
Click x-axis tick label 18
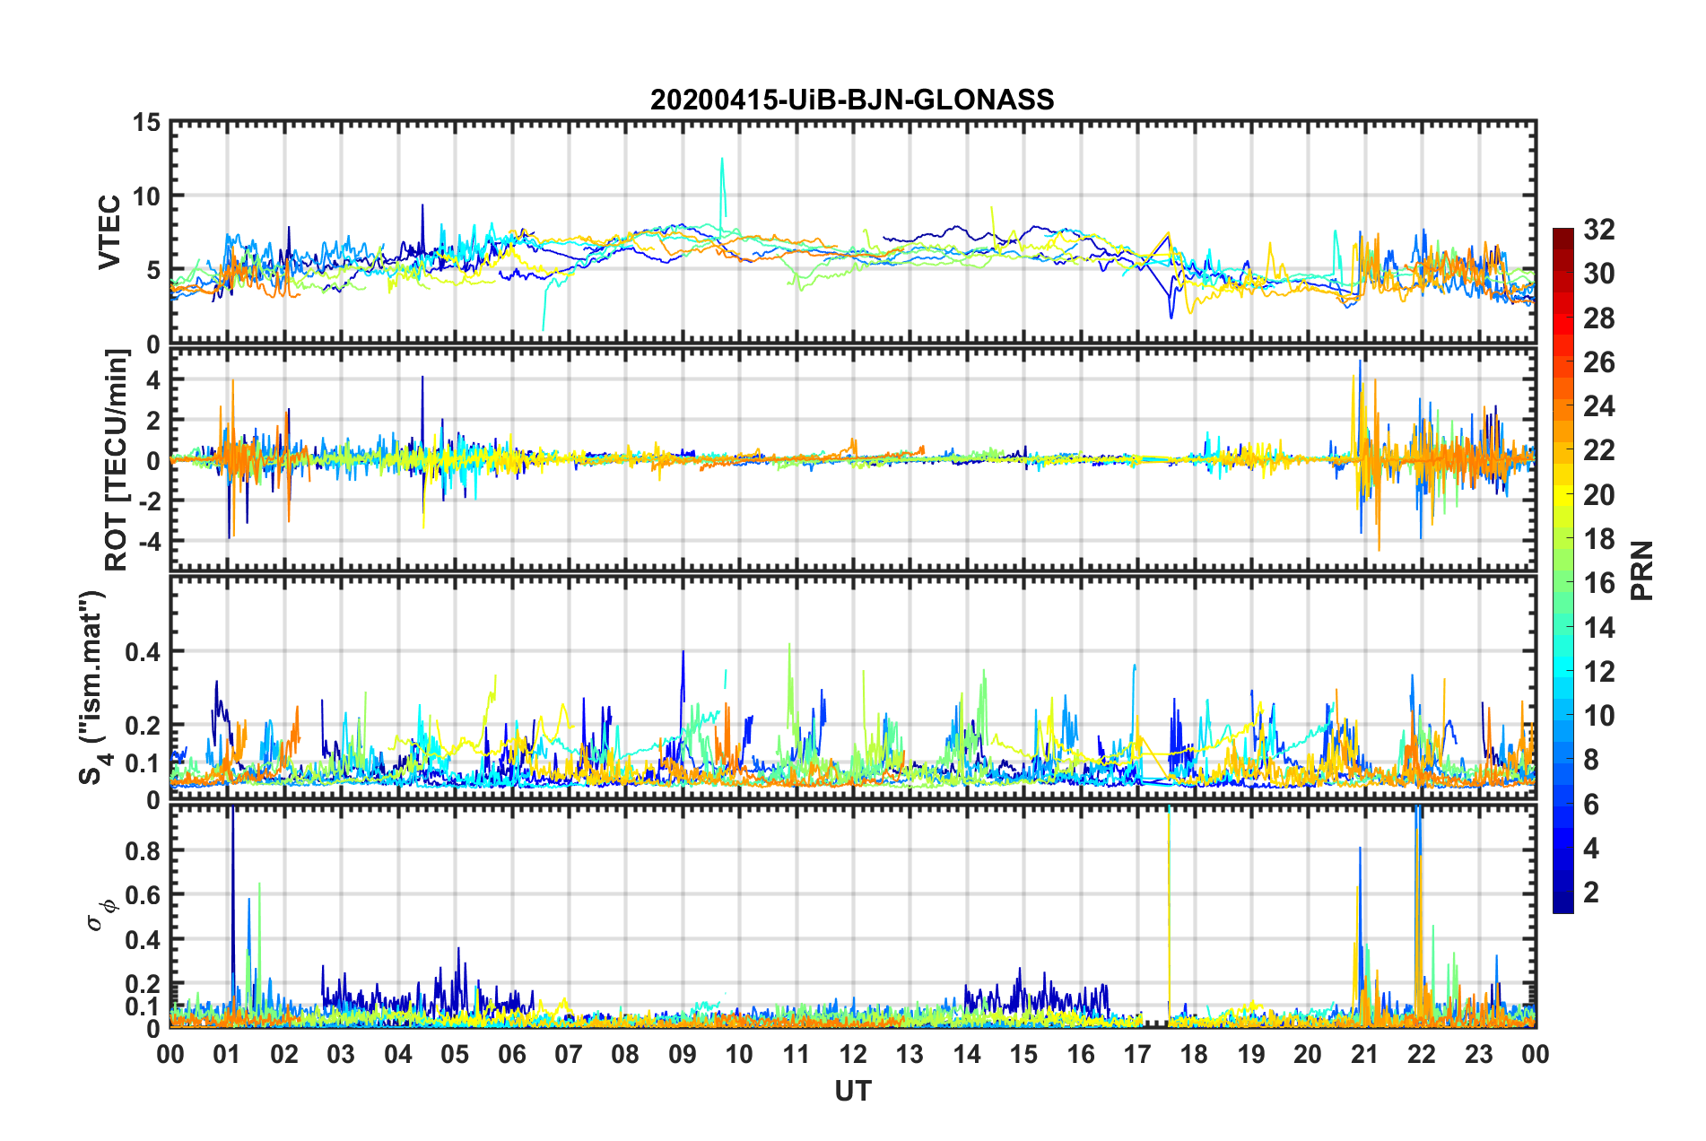1194,1054
